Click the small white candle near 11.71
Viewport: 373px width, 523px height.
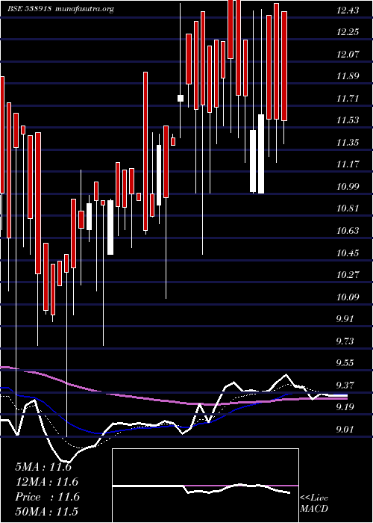click(181, 98)
